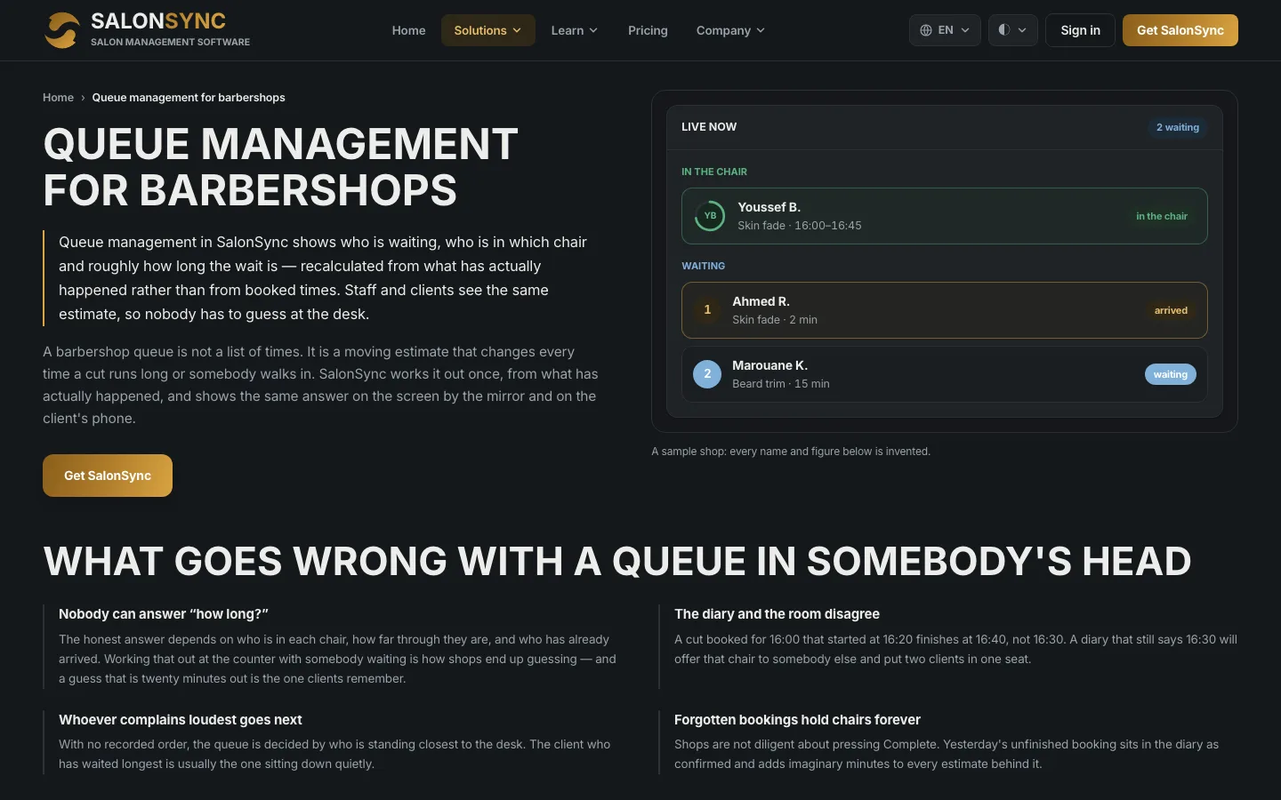
Task: Click the number 2 queue badge beside Marouane K.
Action: click(x=707, y=374)
